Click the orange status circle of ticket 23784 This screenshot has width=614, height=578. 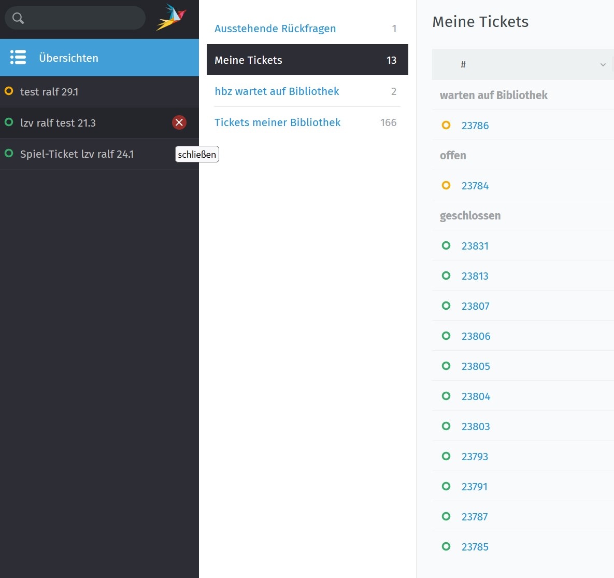(x=446, y=185)
